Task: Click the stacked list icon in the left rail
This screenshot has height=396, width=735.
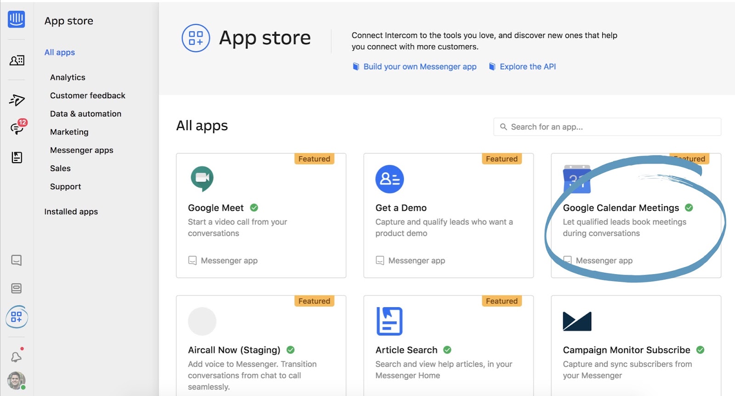Action: (x=17, y=288)
